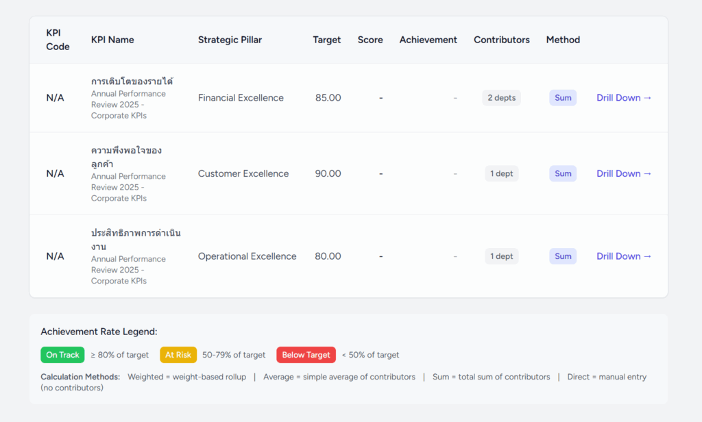
Task: Open Drill Down for Financial Excellence row
Action: point(624,98)
